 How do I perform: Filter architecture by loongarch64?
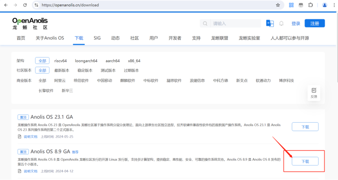86,61
